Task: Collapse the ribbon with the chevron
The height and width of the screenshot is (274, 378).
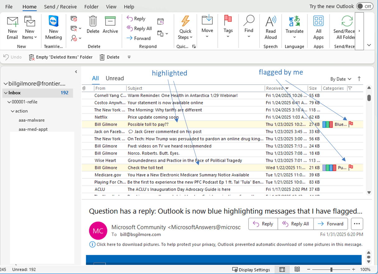Action: click(369, 45)
